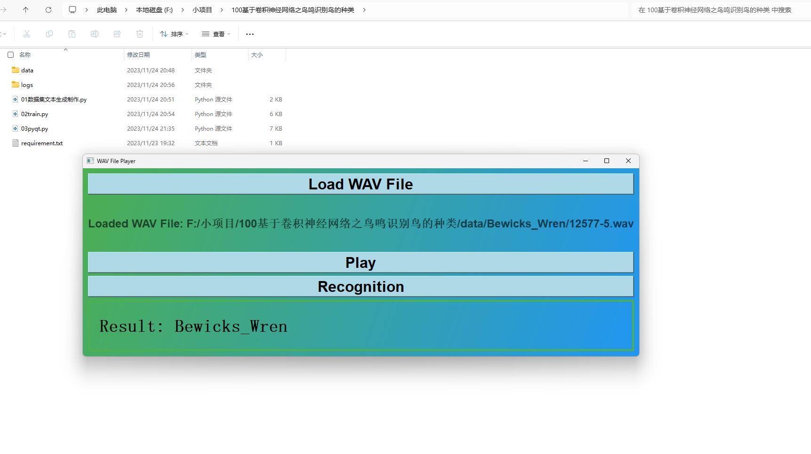Minimize the WAV File Player window

(586, 161)
